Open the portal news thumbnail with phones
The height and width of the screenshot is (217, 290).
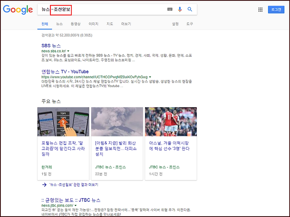pos(63,122)
